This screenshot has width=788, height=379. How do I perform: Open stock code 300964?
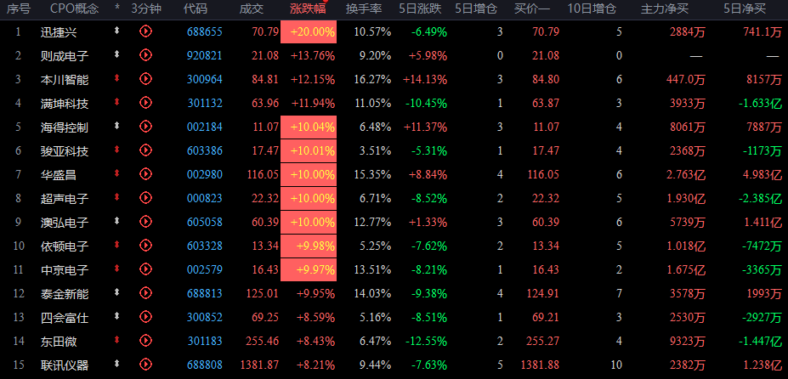(x=205, y=79)
